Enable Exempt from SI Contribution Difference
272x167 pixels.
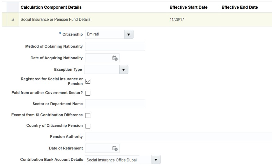pyautogui.click(x=88, y=115)
